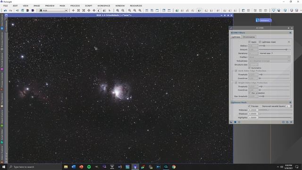Show hidden system tray icons
Viewport: 302px width, 170px height.
[278, 167]
